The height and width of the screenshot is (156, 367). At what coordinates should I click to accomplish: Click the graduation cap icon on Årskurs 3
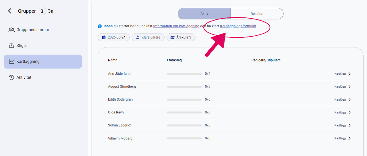173,37
